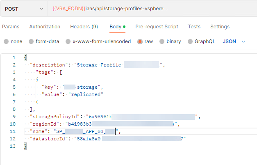257x165 pixels.
Task: Select the Body tab
Action: point(115,27)
